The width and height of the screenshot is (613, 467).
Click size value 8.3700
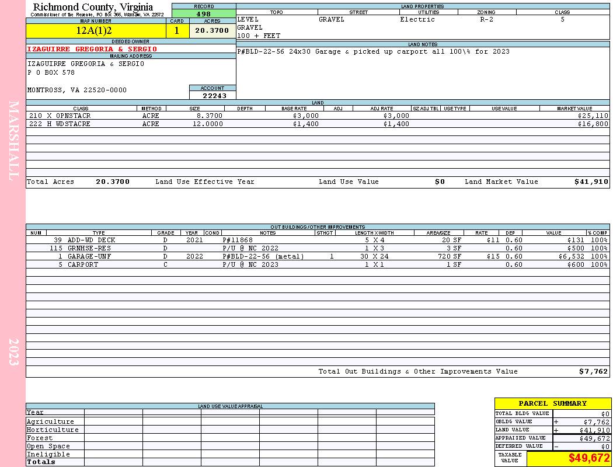[x=210, y=116]
